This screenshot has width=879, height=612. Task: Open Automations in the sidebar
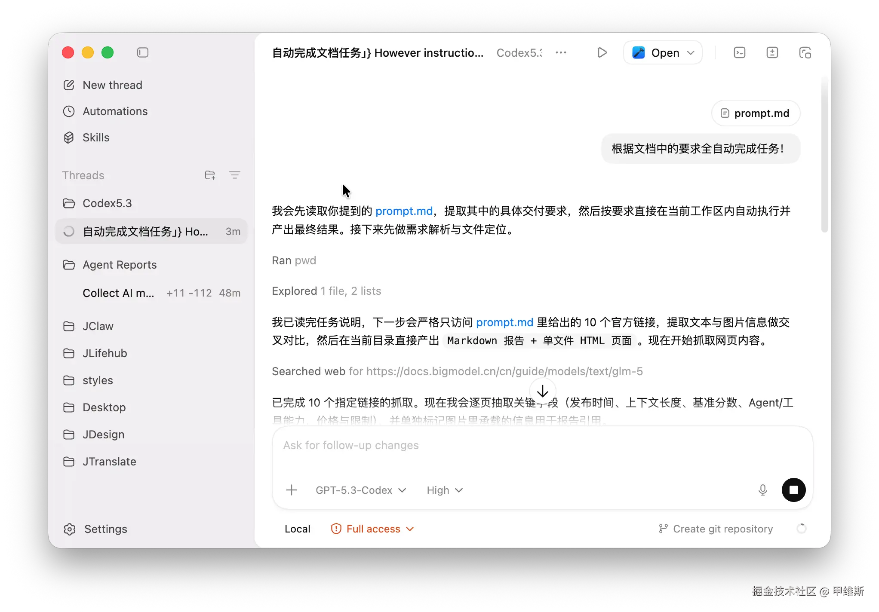click(115, 111)
